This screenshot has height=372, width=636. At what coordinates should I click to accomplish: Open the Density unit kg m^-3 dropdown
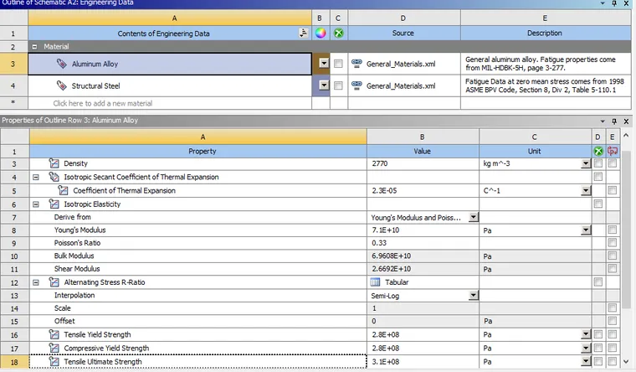[x=586, y=163]
